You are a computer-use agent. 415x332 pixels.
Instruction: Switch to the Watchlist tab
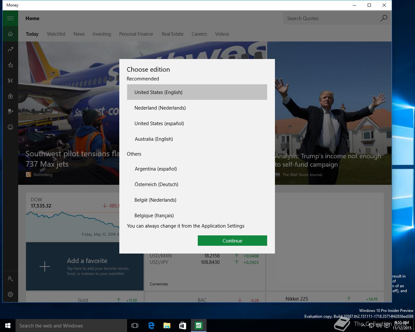tap(56, 34)
